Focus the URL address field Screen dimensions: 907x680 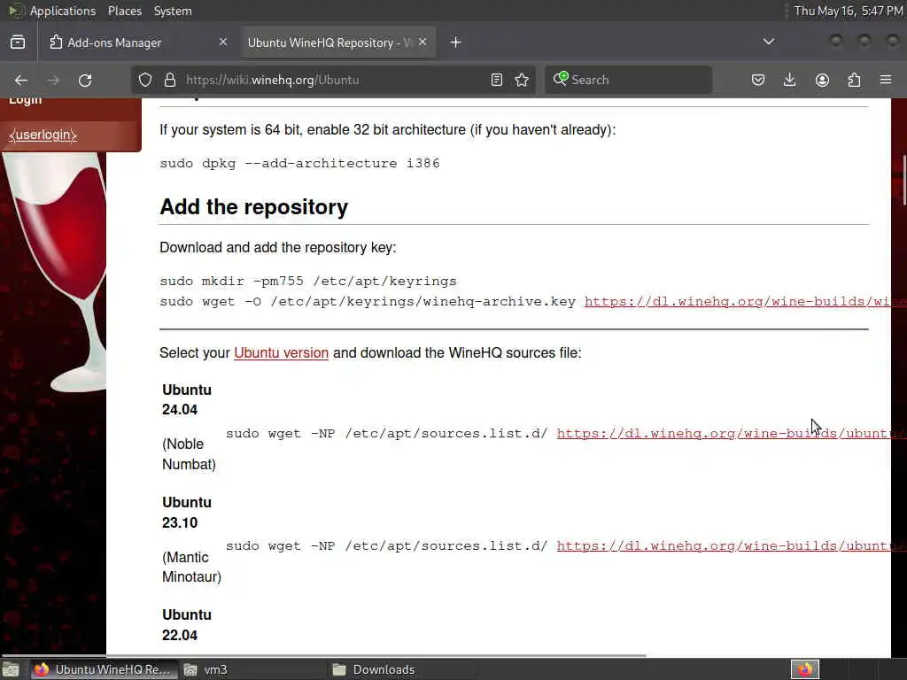click(x=333, y=80)
